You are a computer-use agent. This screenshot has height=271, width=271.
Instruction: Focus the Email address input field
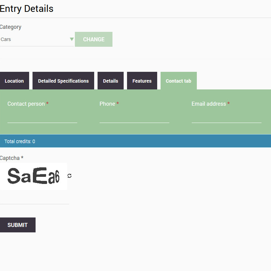click(x=226, y=117)
